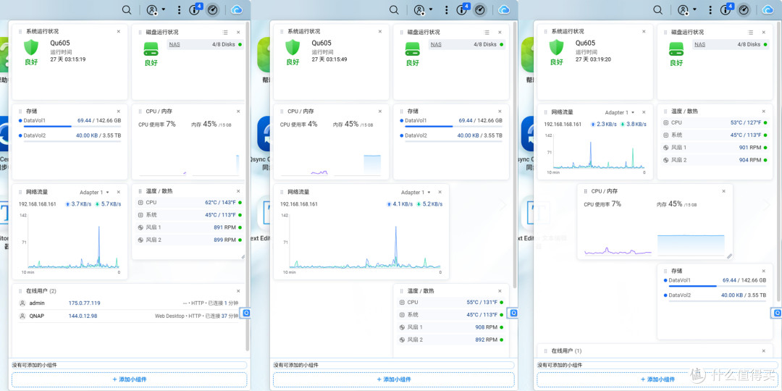Open NAS link in middle disk status widget
This screenshot has height=391, width=782.
436,44
